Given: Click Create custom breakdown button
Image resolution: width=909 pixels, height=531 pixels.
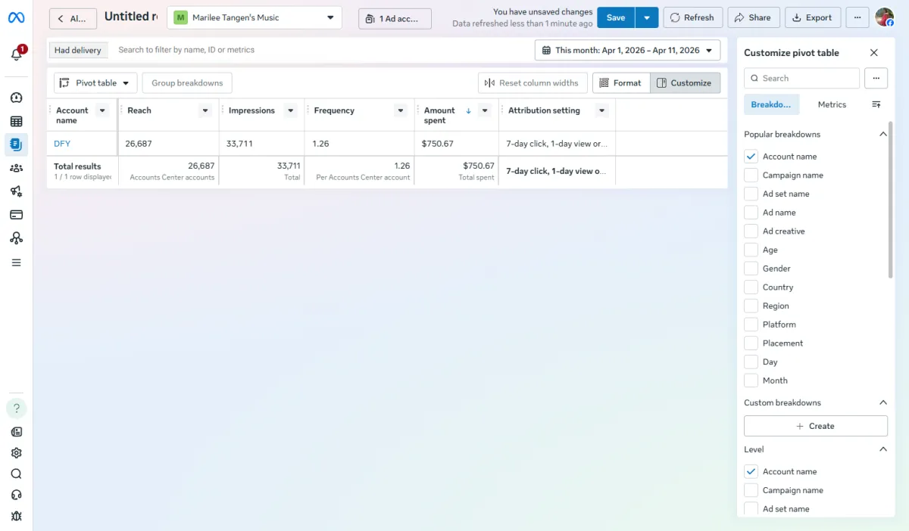Looking at the screenshot, I should click(816, 426).
